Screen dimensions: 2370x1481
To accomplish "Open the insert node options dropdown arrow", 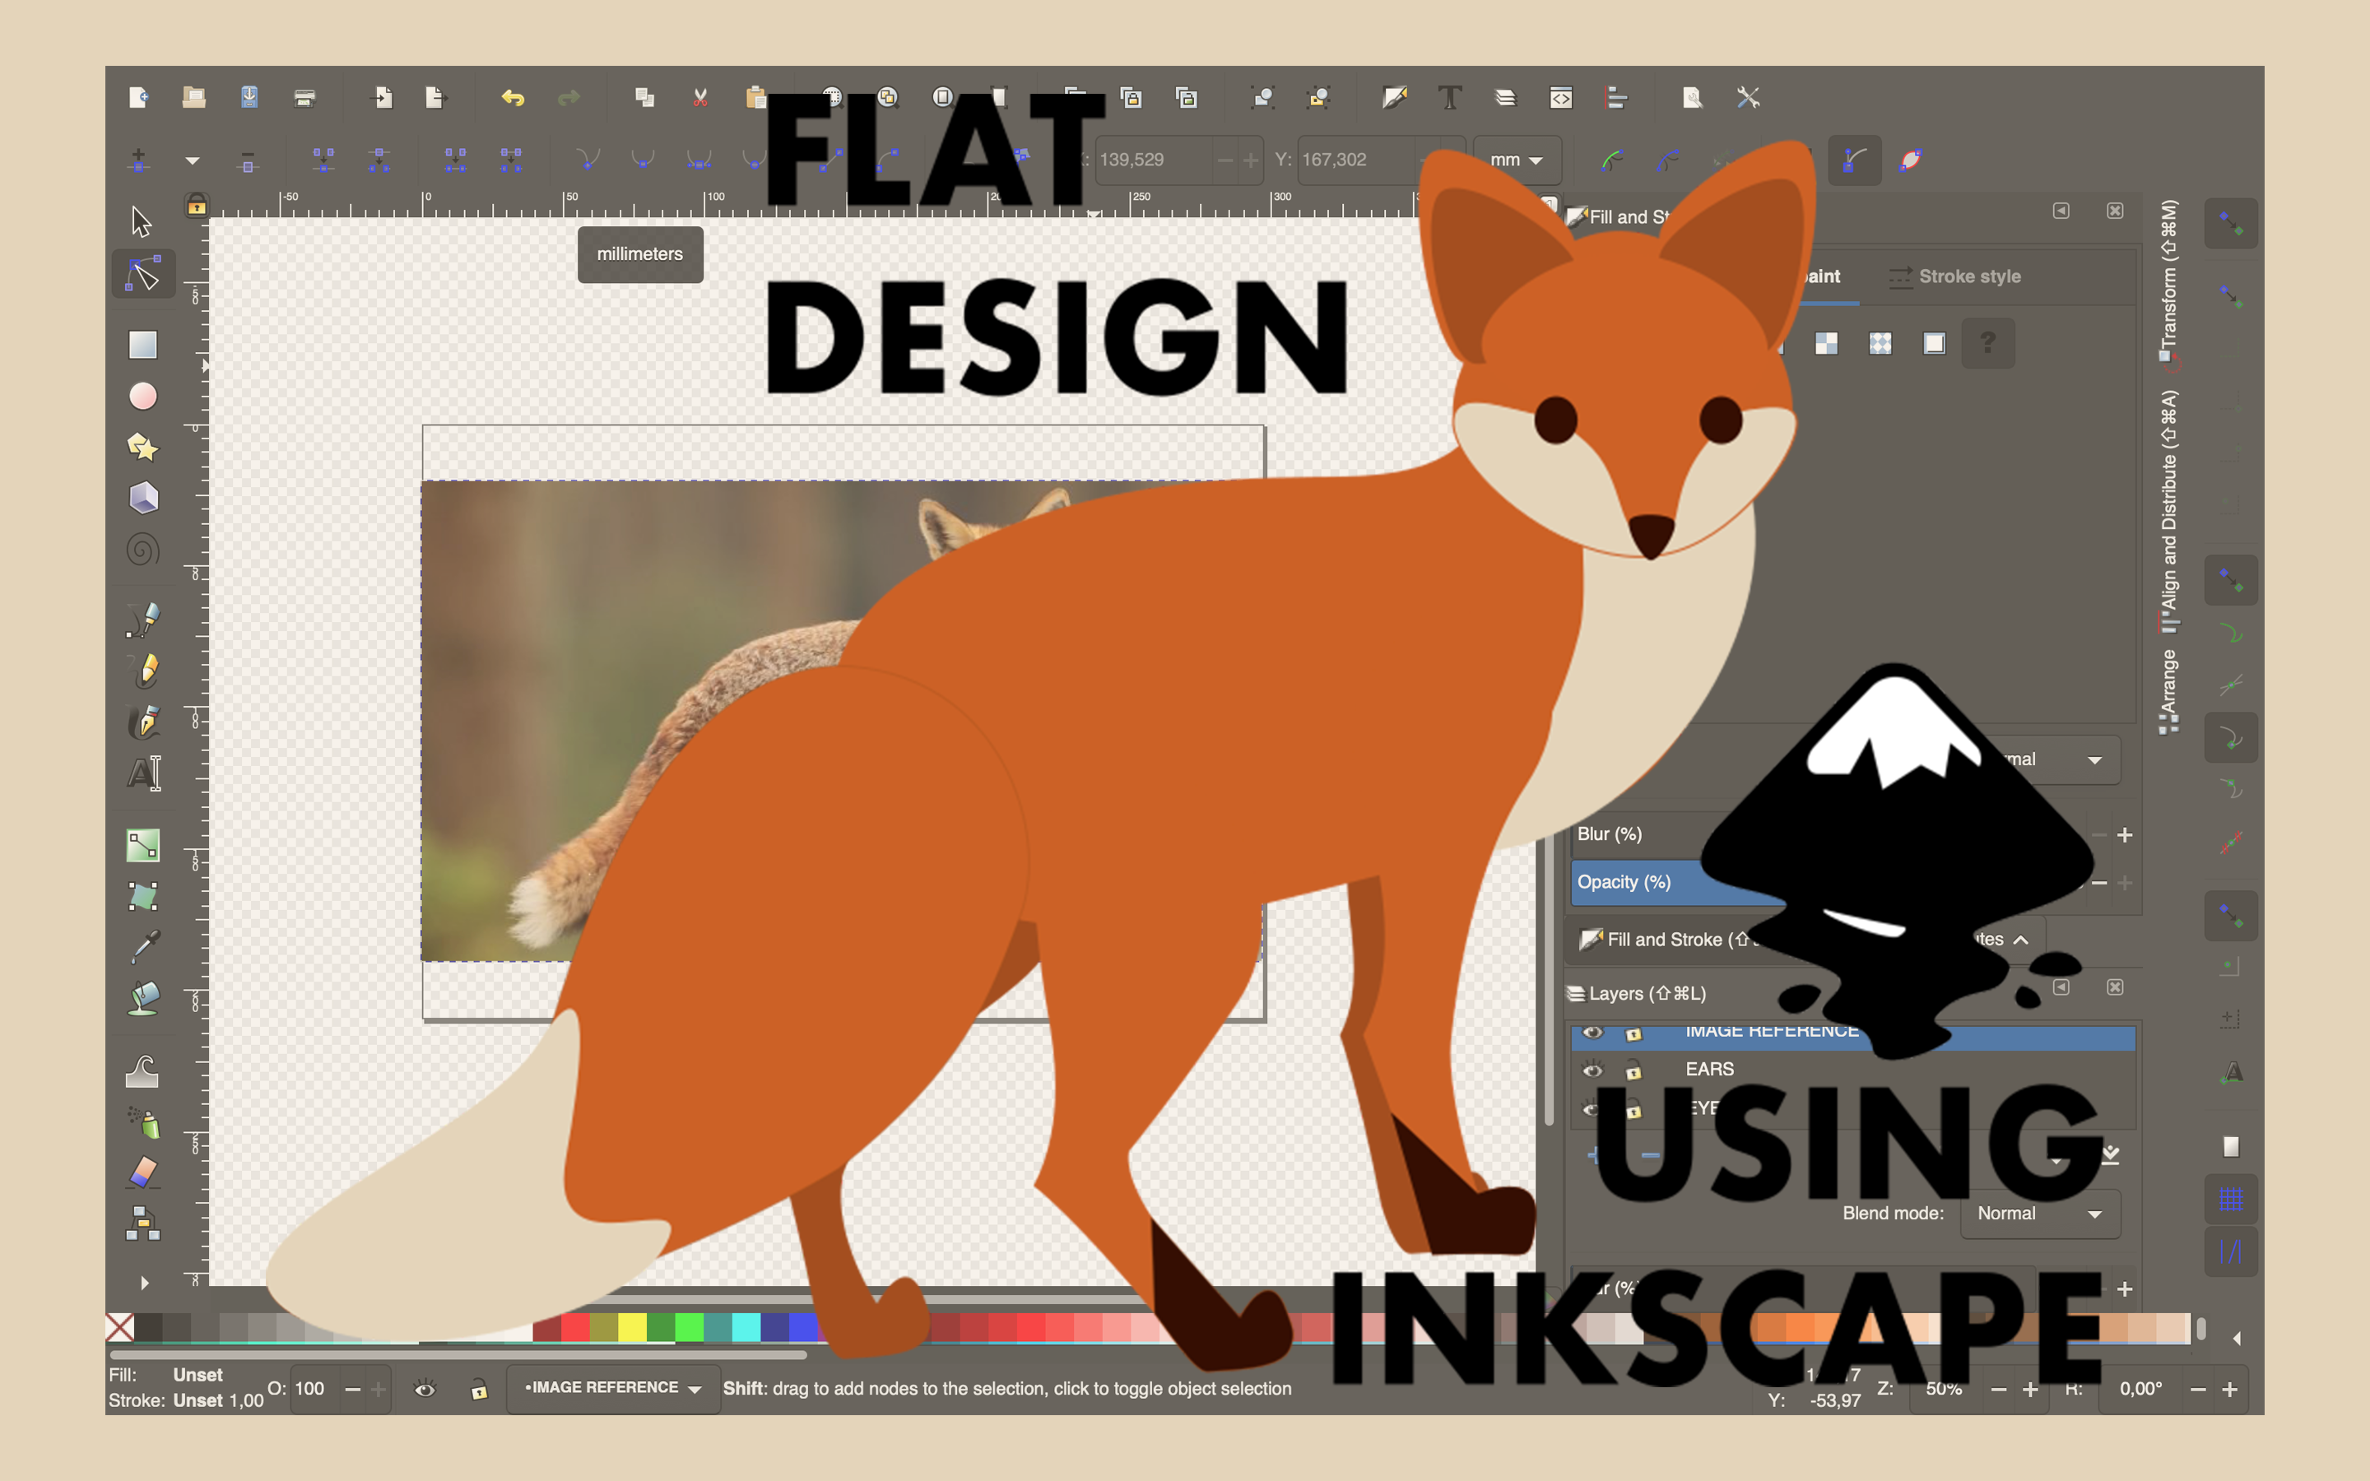I will (x=192, y=160).
